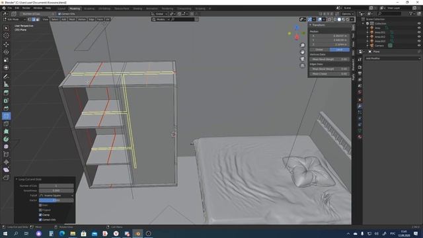Select the Cursor tool in the left toolbar
The image size is (423, 238).
pyautogui.click(x=6, y=36)
